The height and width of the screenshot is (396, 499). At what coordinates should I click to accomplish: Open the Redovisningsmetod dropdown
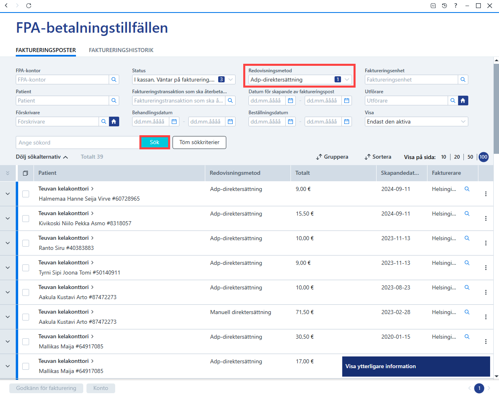300,80
